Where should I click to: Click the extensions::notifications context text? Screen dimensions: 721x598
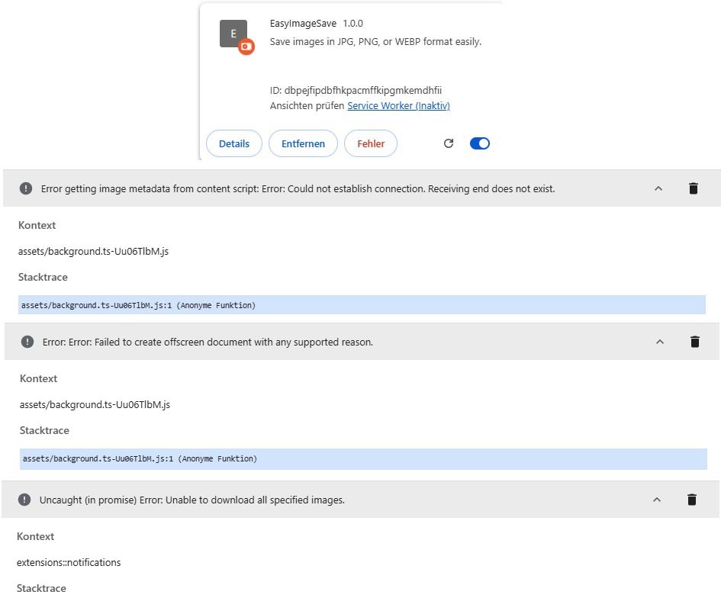69,562
